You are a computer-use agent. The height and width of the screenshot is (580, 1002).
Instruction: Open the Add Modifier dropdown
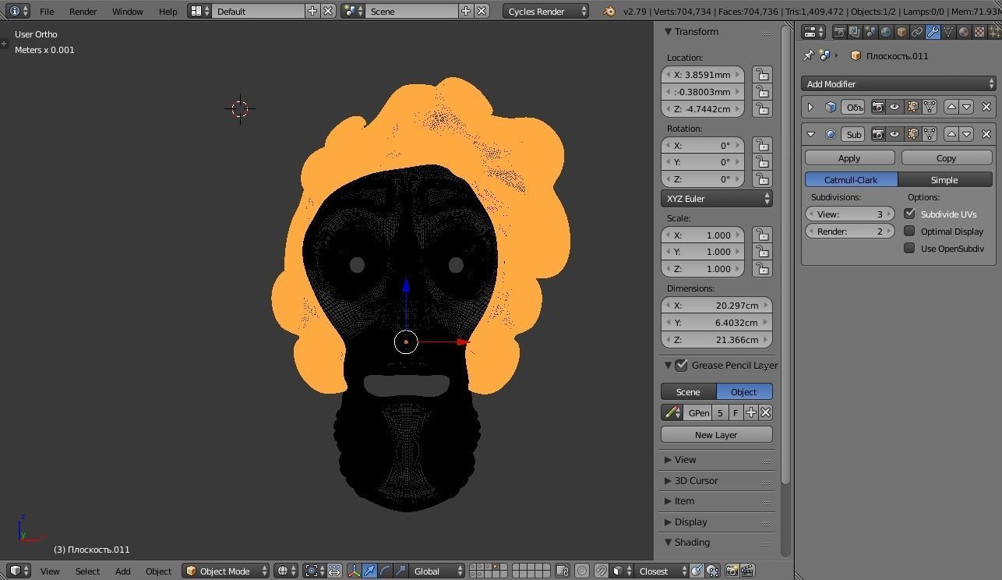click(898, 83)
